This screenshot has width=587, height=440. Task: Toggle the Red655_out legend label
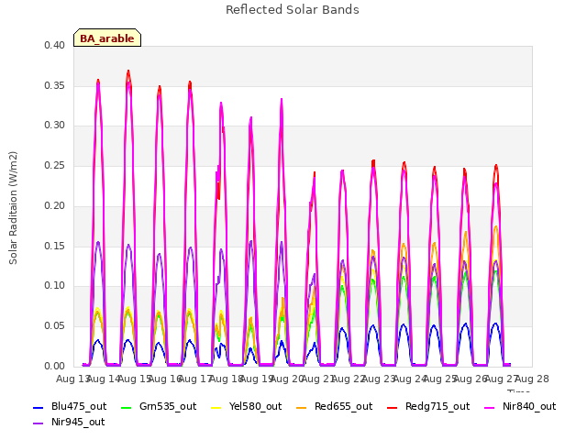(x=344, y=407)
